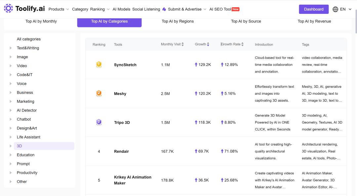The image size is (357, 196).
Task: Open the SyncSketch tool link
Action: pyautogui.click(x=125, y=65)
